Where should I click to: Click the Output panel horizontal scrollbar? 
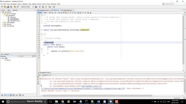click(98, 96)
